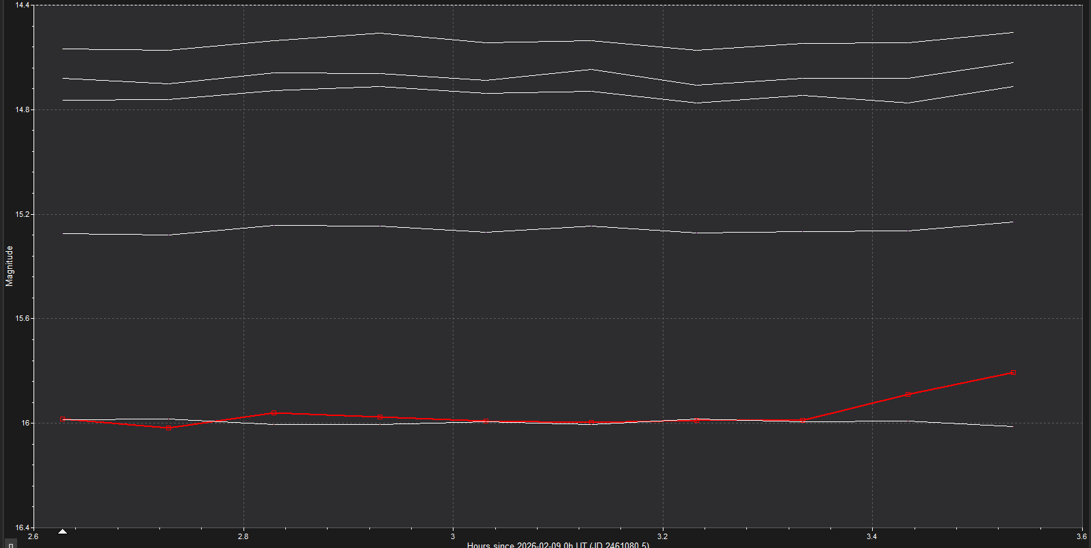
Task: Select red data point just left of 3.4 hours
Action: pos(802,420)
